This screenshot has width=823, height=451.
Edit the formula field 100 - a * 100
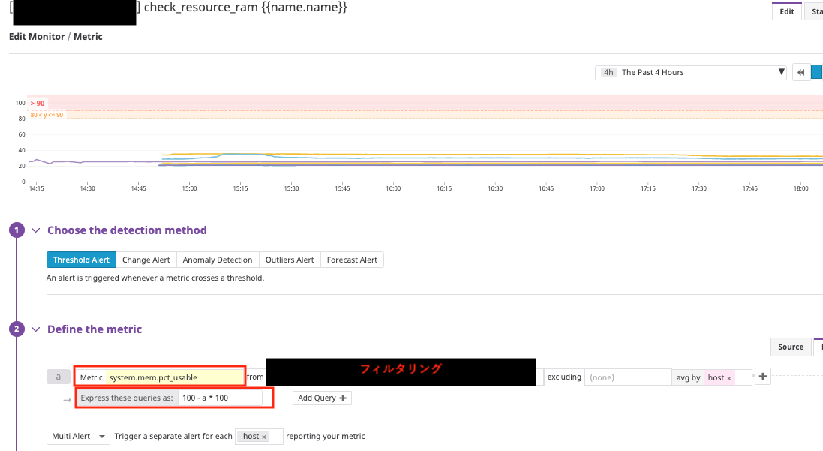pos(221,398)
